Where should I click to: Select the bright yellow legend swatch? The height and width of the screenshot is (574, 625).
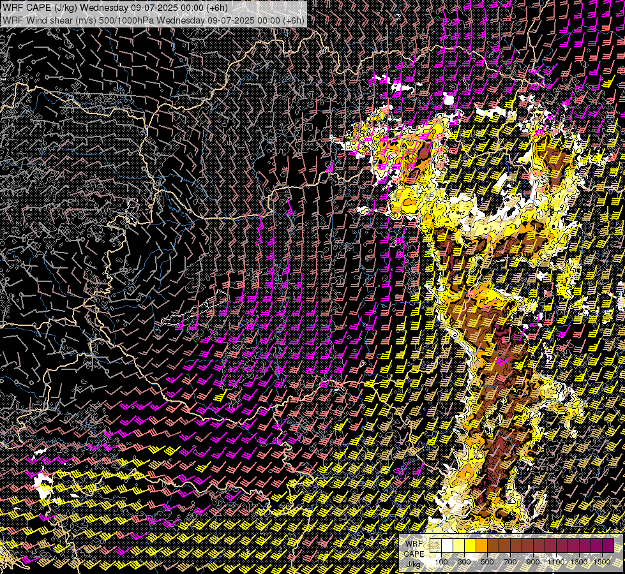coord(471,546)
